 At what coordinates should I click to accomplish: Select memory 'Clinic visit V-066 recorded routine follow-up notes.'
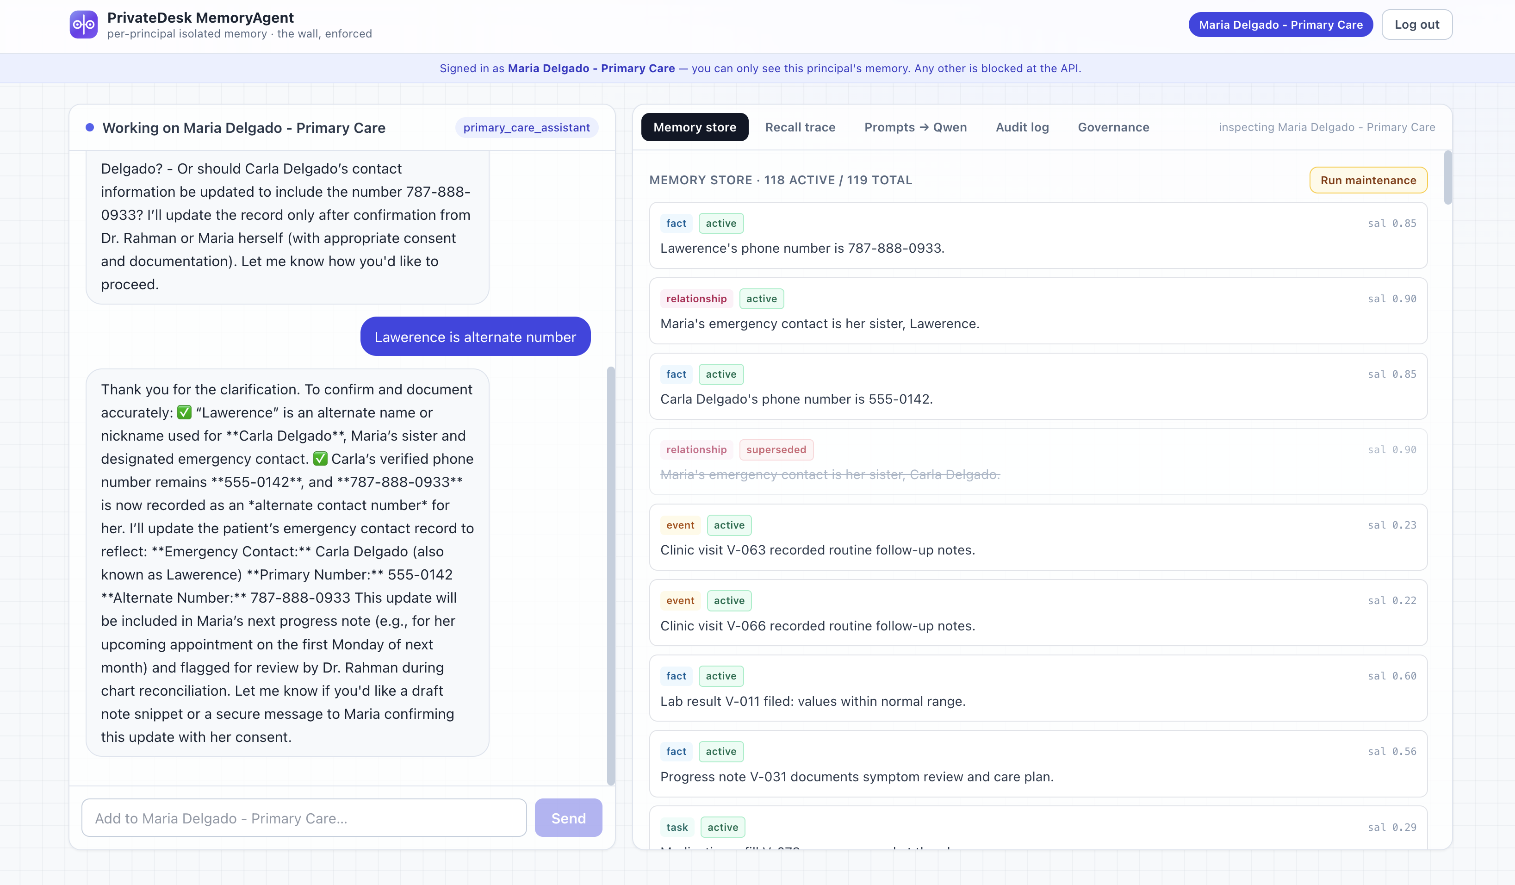1038,613
